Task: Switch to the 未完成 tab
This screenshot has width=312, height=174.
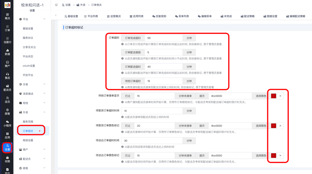Action: (x=226, y=16)
